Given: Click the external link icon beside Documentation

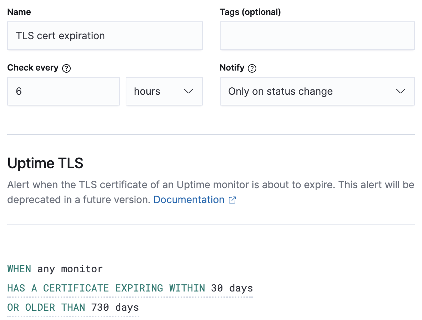Looking at the screenshot, I should pos(232,200).
